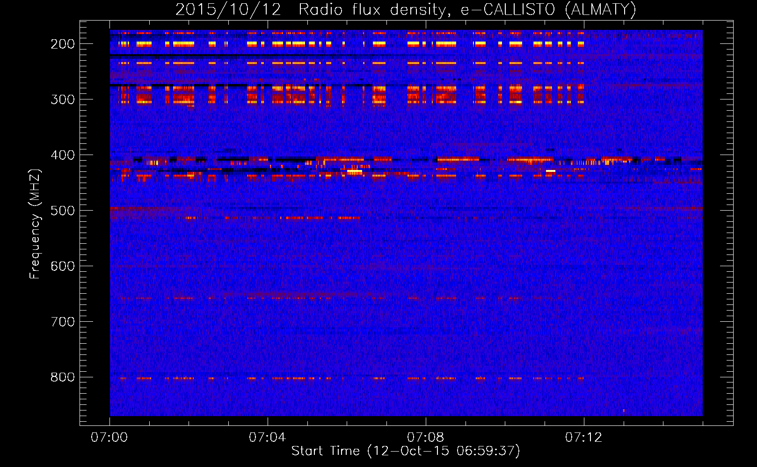Select the 600 frequency tick label
Screen dimensions: 757x467
tap(63, 266)
